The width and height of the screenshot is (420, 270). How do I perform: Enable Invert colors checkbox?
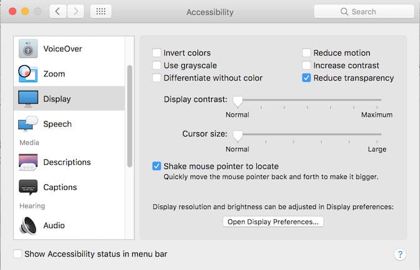pyautogui.click(x=157, y=53)
